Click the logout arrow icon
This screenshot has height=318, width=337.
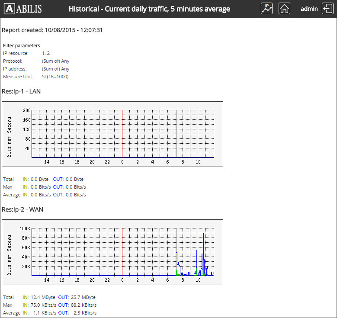click(x=327, y=9)
